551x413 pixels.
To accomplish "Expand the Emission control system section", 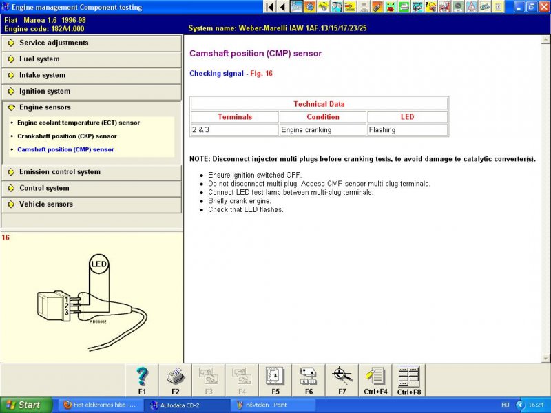I will click(92, 172).
